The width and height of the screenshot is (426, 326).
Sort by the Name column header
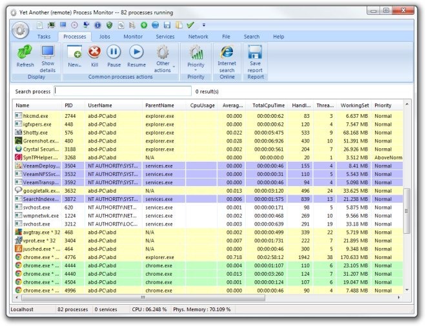coord(37,106)
